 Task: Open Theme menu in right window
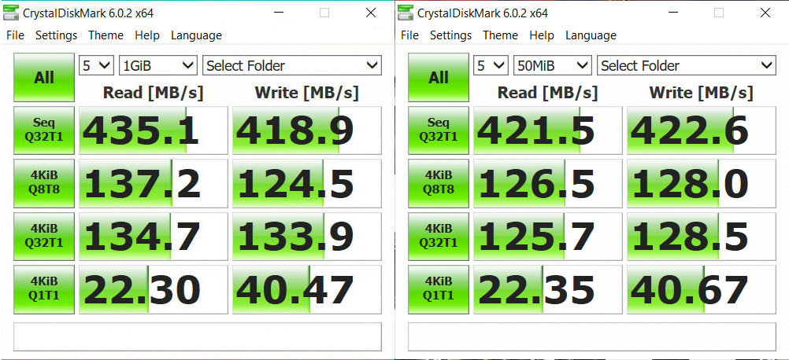tap(500, 35)
